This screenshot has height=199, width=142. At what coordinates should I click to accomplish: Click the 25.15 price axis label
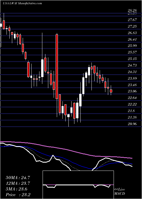(x=132, y=59)
